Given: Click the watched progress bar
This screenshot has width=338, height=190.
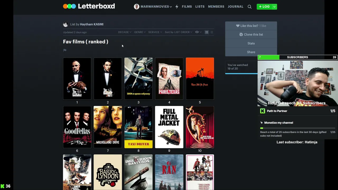Looking at the screenshot, I should (x=241, y=73).
